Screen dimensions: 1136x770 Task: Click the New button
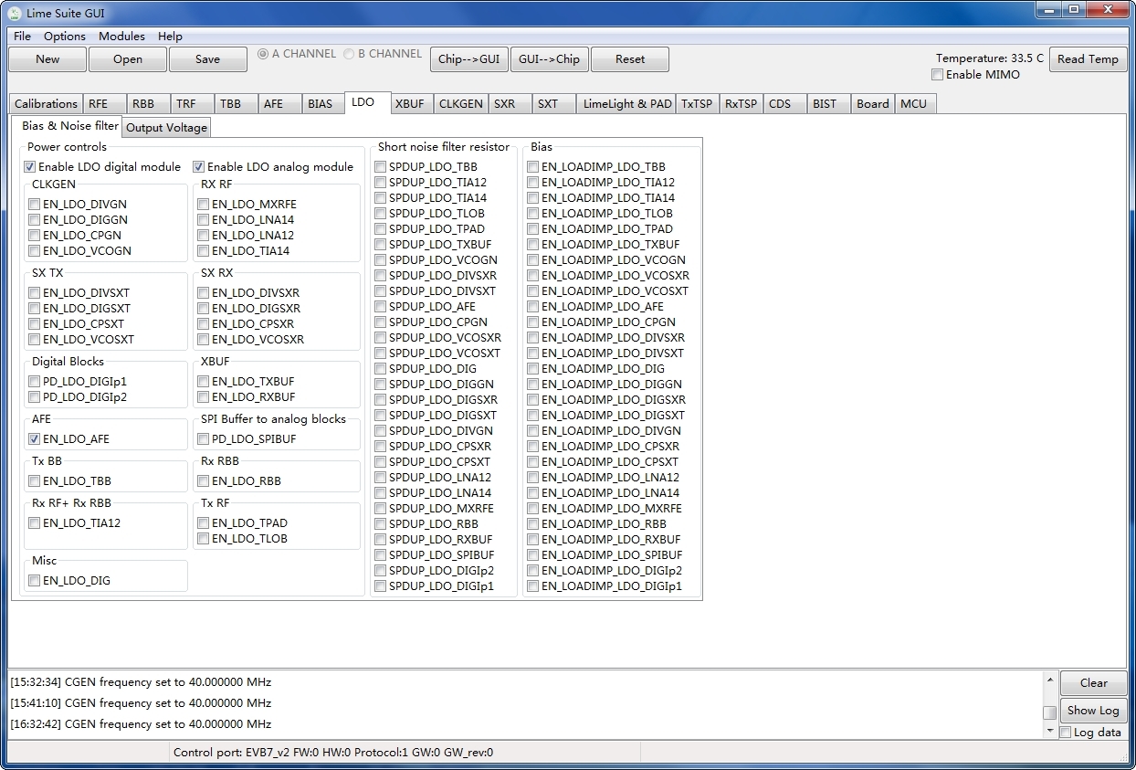pos(47,59)
